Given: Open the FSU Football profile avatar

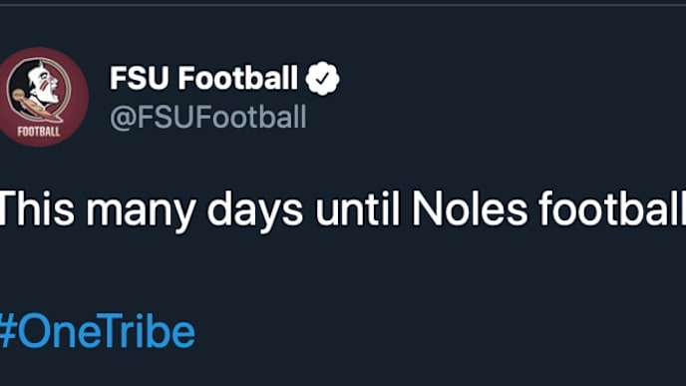Looking at the screenshot, I should click(43, 97).
